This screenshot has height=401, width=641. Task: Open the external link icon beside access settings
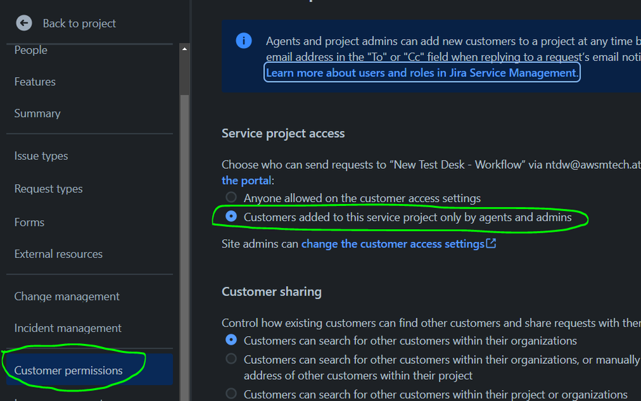[x=490, y=243]
